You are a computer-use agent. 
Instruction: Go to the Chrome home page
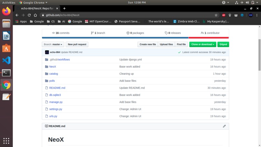[x=35, y=15]
